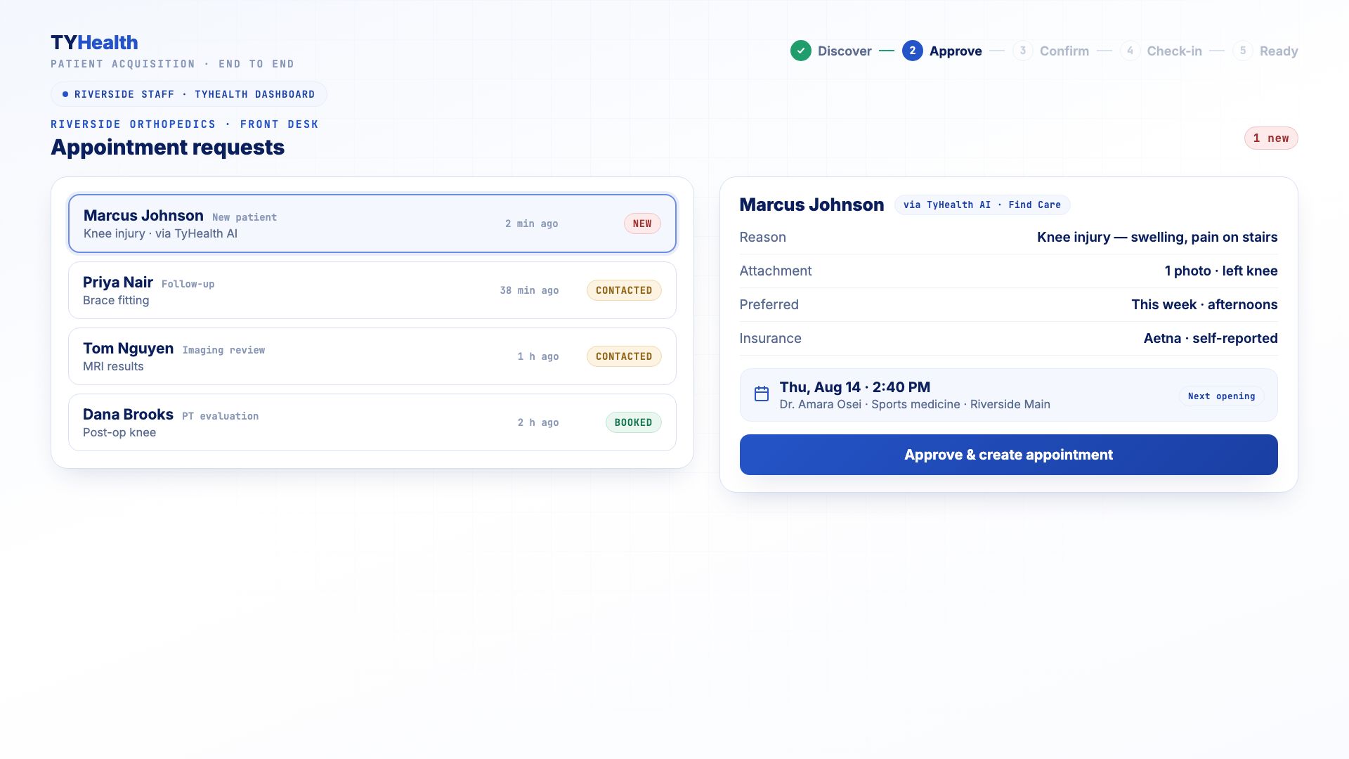
Task: Click 'via TyHealth AI · Find Care' chip
Action: click(x=982, y=205)
